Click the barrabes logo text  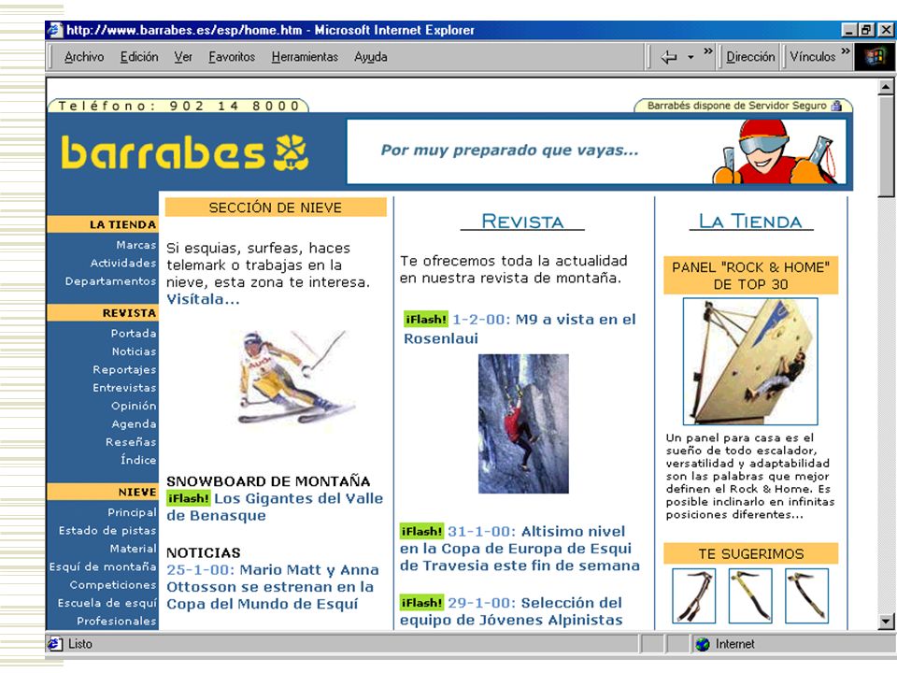(x=164, y=152)
